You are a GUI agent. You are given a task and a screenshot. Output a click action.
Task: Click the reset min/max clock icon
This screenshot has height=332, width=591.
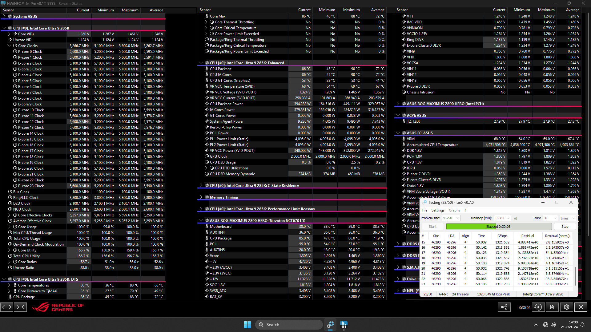tap(538, 307)
